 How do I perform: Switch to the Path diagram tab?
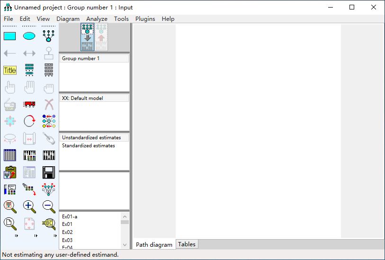(154, 244)
